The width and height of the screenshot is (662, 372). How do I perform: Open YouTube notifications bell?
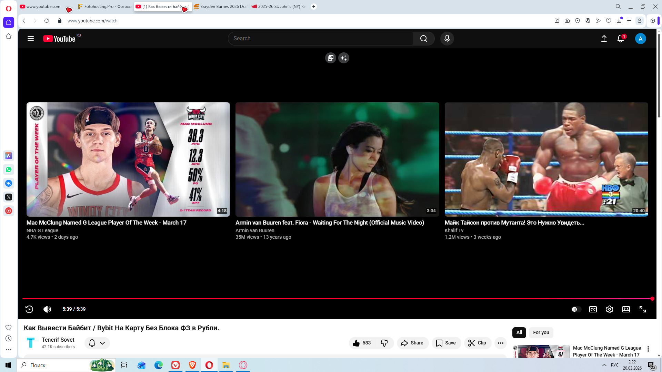click(x=620, y=39)
